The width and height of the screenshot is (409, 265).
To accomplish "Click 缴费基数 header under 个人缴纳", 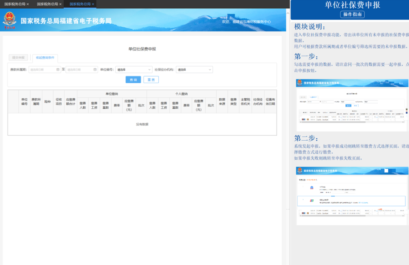I will pos(175,105).
